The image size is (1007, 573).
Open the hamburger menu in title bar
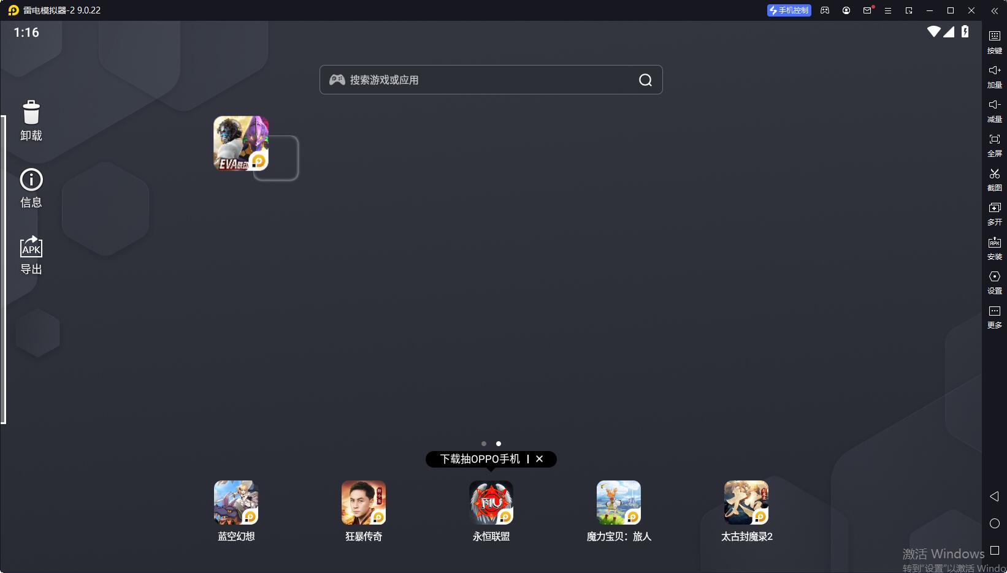887,10
